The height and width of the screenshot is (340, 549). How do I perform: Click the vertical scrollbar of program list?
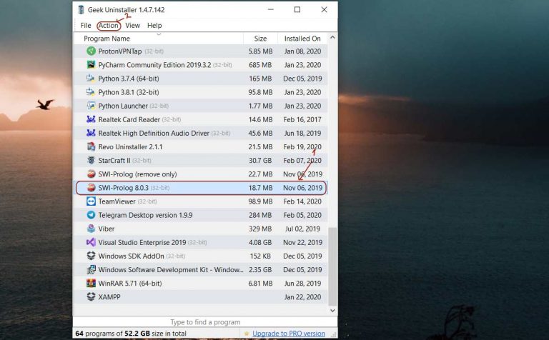[x=332, y=264]
